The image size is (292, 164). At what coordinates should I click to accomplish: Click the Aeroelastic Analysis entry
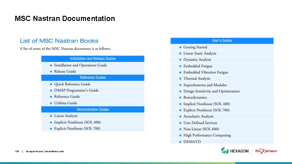(x=198, y=116)
